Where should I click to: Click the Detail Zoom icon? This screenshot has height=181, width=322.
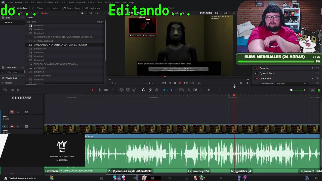189,90
